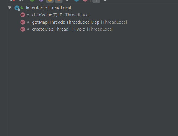This screenshot has height=136, width=178.
Task: Collapse the InheritableThreadLocal tree node
Action: pos(10,8)
